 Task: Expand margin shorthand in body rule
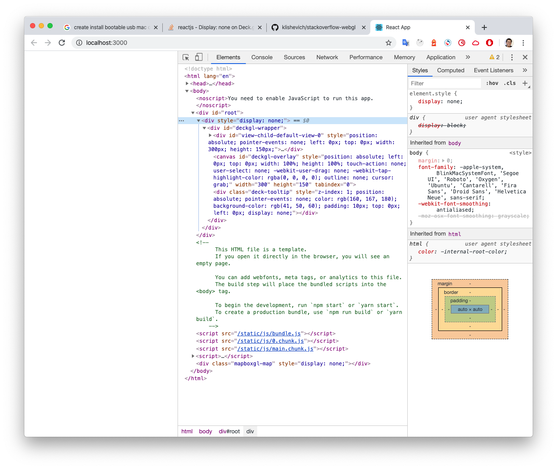(x=443, y=161)
